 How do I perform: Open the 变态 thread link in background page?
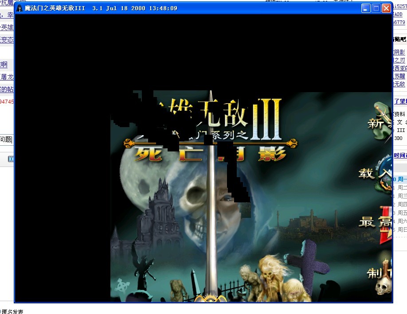pyautogui.click(x=7, y=40)
